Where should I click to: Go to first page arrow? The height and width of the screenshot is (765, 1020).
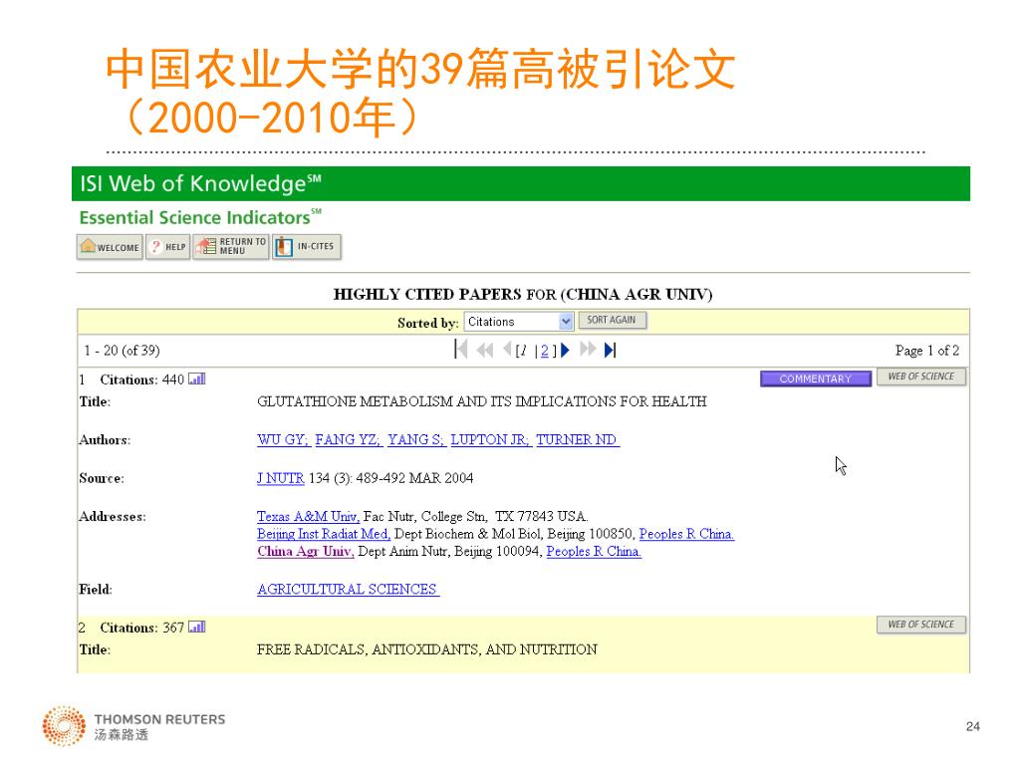coord(461,350)
